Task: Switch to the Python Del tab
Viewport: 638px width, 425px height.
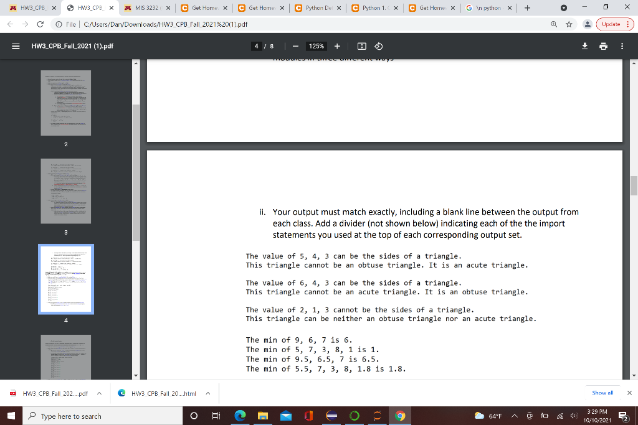Action: tap(315, 9)
